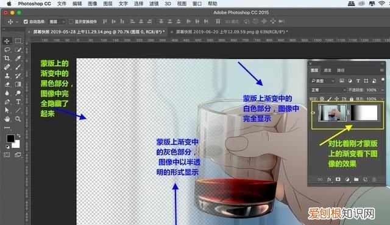Select the Zoom tool
Viewport: 390px width, 225px height.
point(18,119)
